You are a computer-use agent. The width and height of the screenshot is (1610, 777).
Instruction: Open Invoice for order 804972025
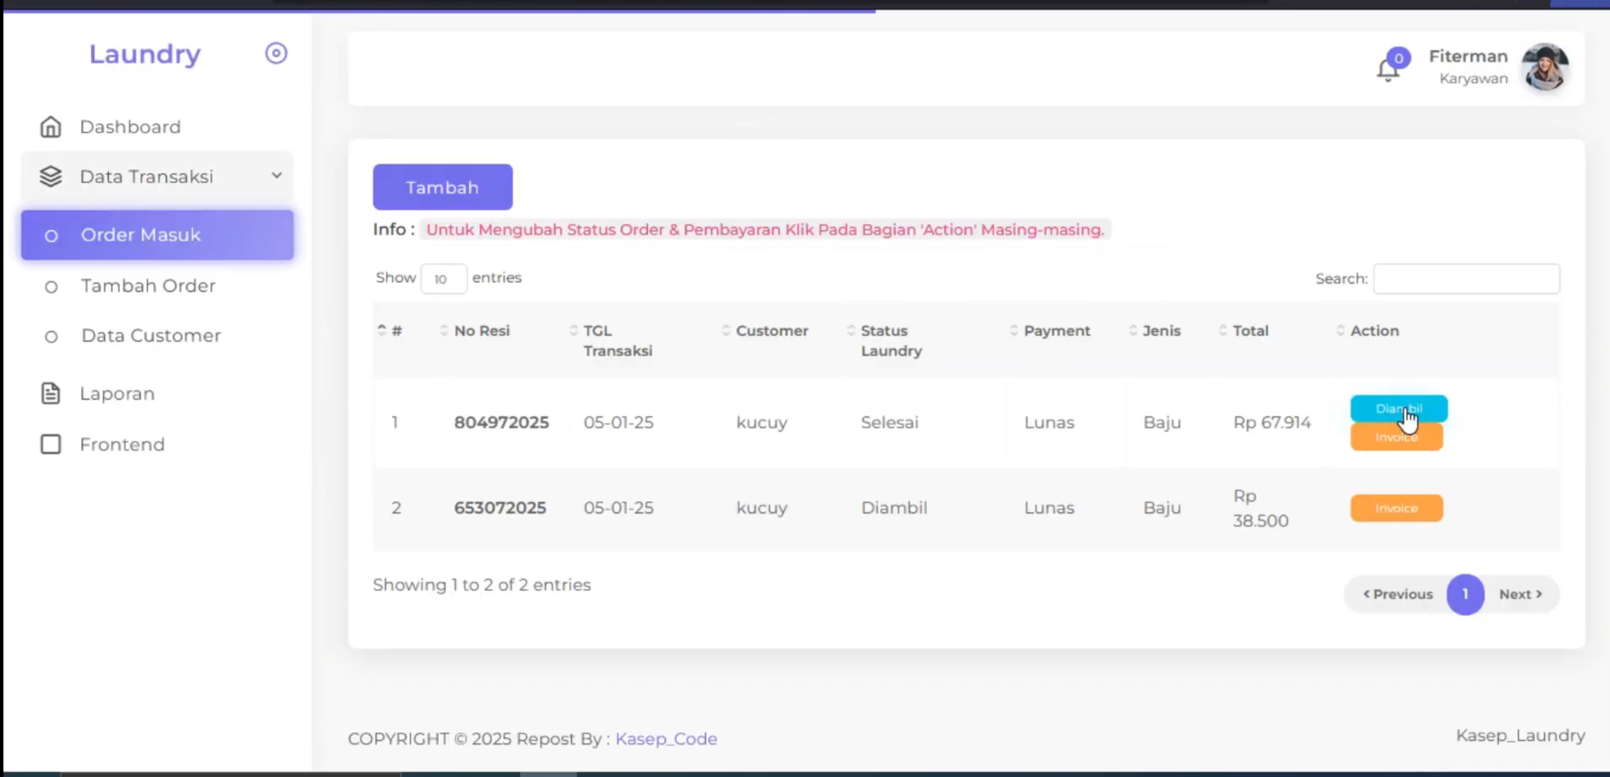(1396, 437)
